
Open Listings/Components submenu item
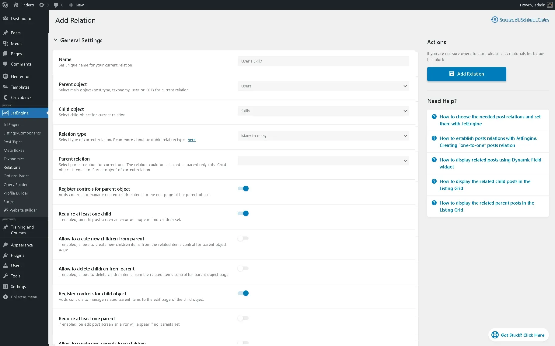point(22,133)
